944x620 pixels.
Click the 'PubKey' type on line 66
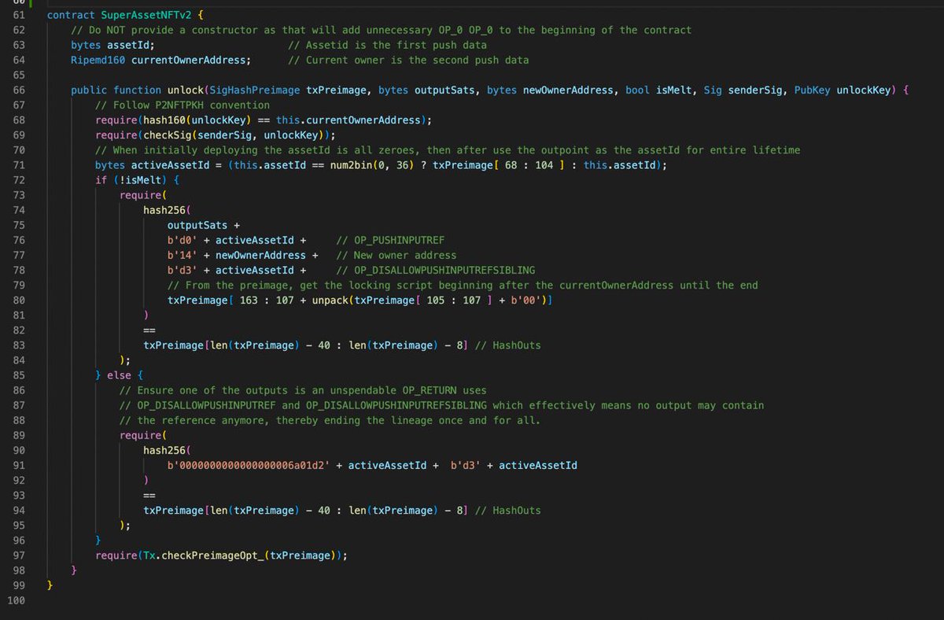coord(812,90)
